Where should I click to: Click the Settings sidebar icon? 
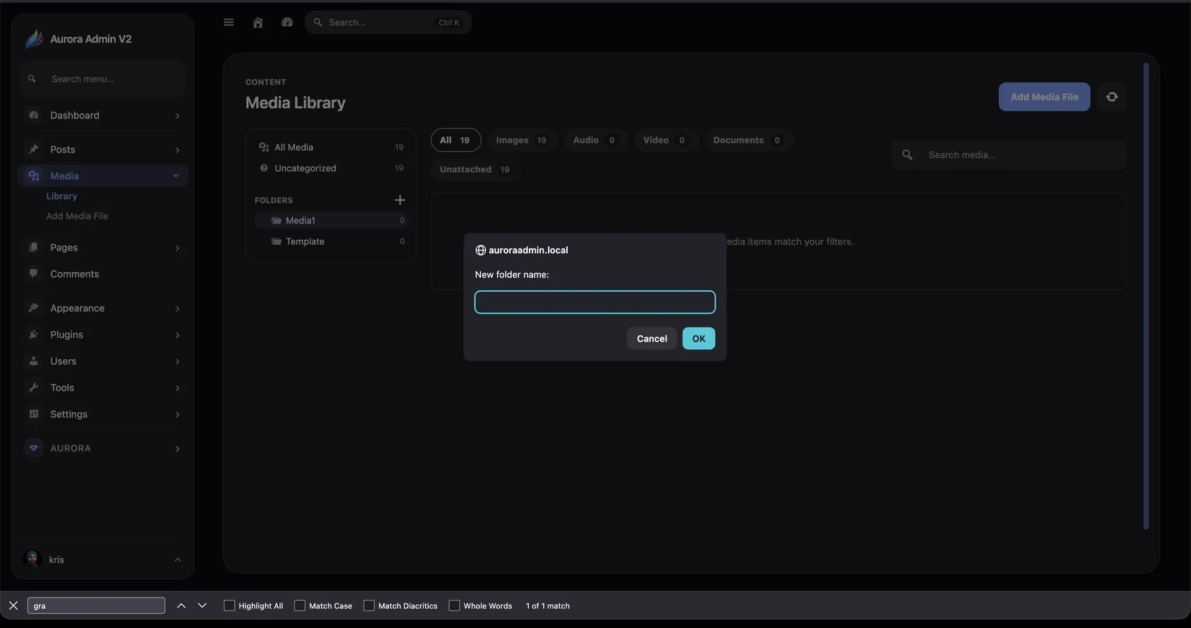click(33, 414)
